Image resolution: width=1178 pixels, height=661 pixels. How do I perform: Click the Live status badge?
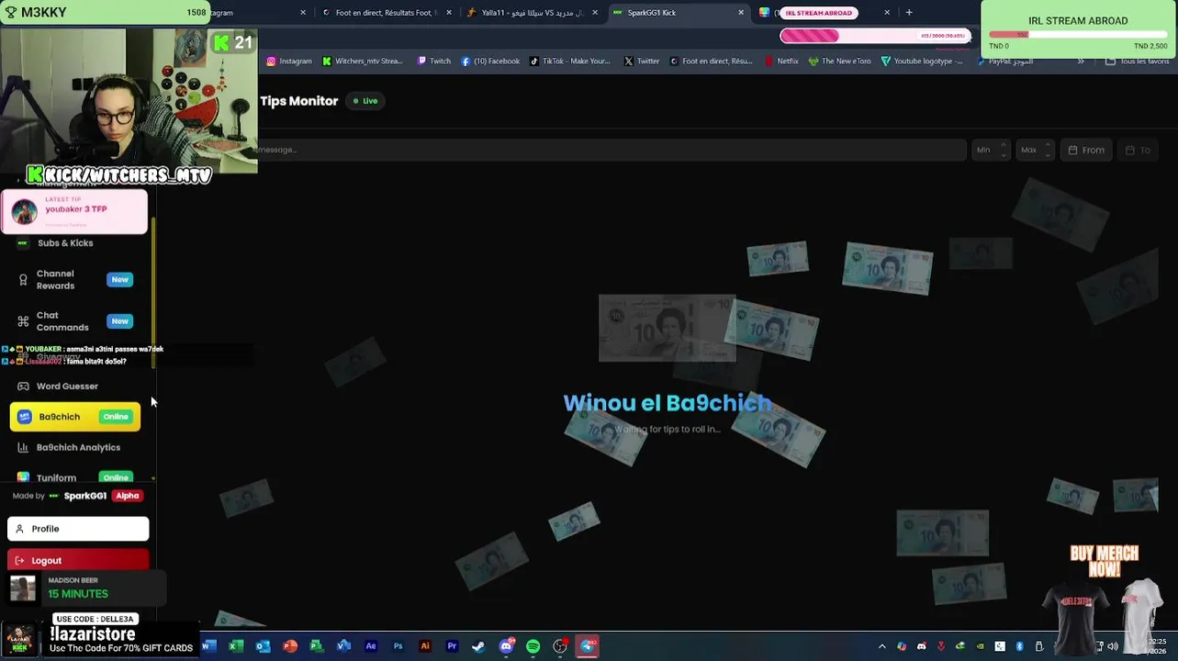[365, 101]
